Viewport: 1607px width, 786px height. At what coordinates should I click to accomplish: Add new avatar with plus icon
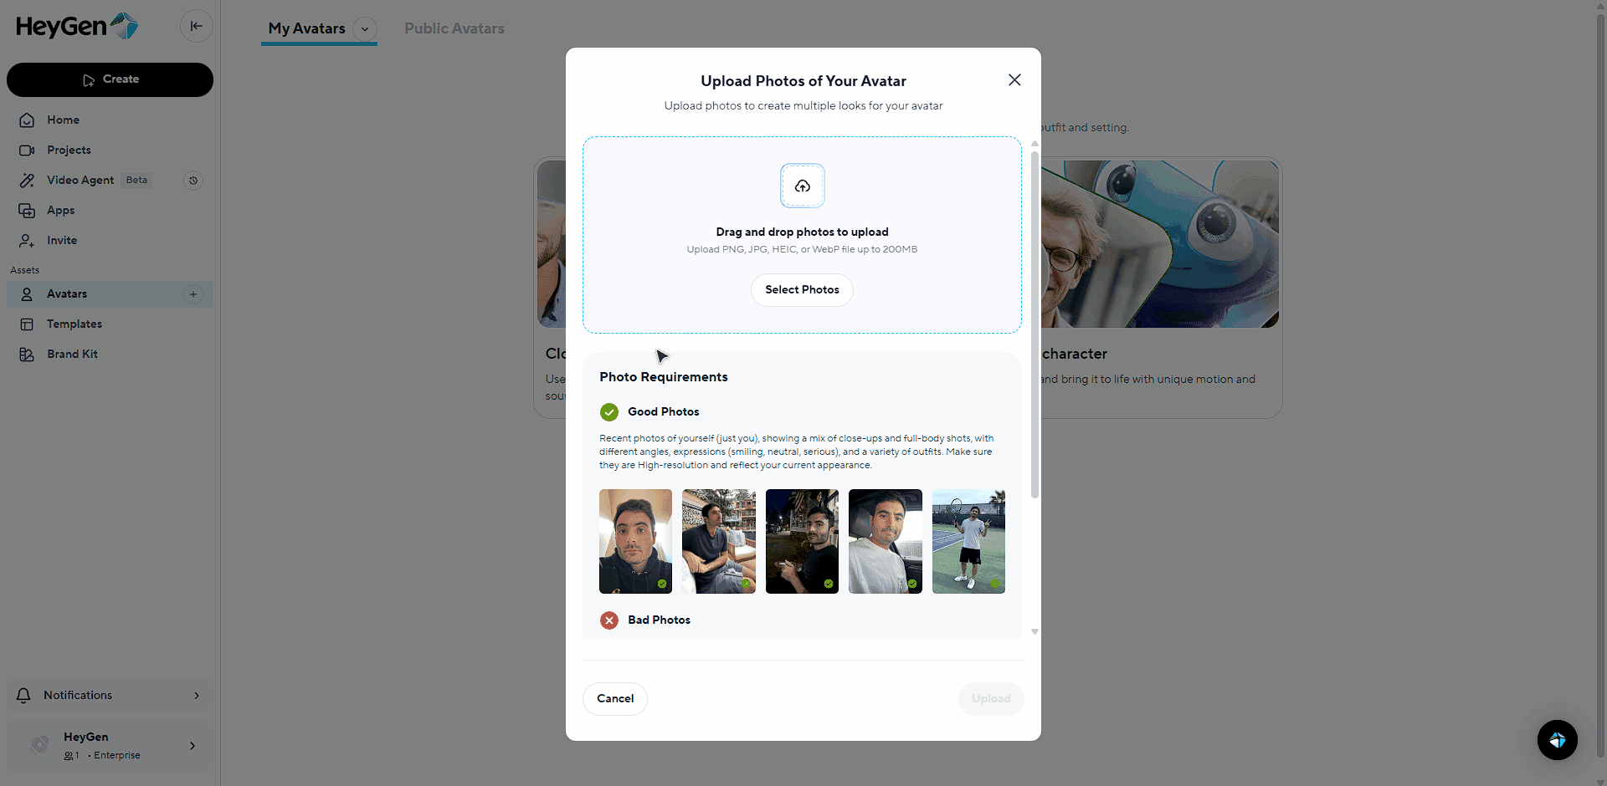193,294
